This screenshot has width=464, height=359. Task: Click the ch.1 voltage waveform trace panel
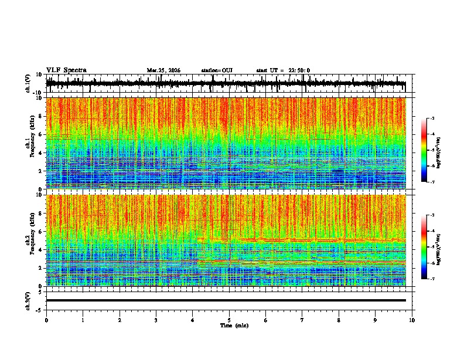point(230,83)
